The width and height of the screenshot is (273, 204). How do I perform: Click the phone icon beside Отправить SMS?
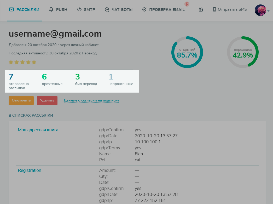(214, 10)
